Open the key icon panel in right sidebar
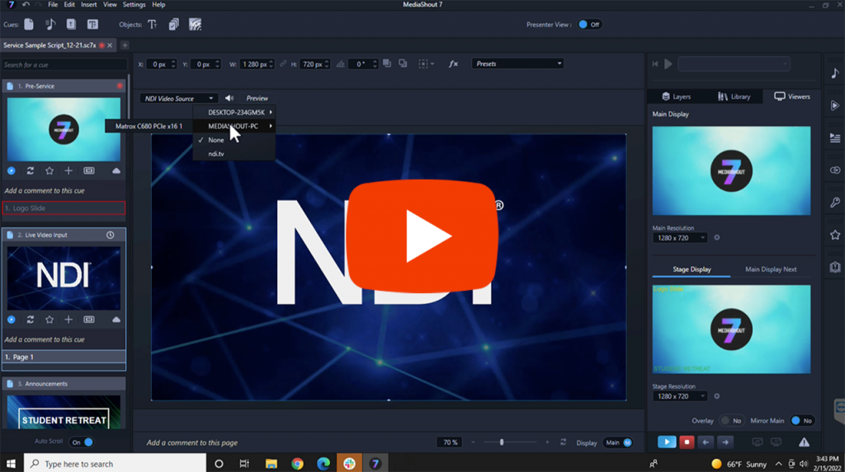This screenshot has height=472, width=845. click(835, 203)
